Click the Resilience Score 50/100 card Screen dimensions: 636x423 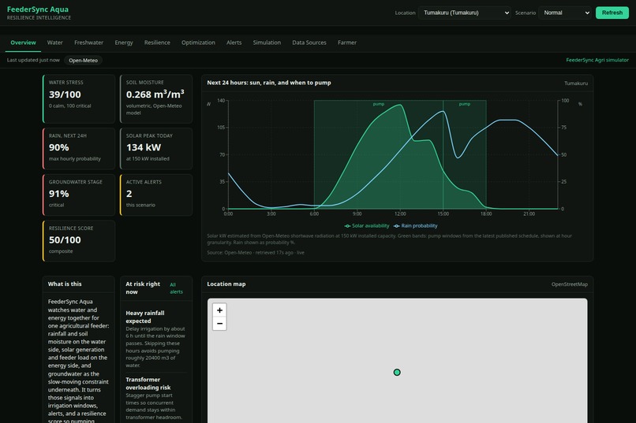tap(79, 241)
